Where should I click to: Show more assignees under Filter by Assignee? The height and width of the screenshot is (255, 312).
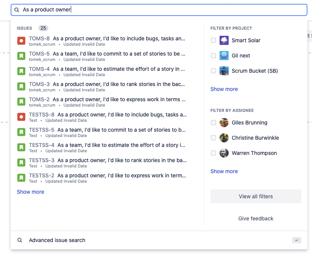[224, 171]
